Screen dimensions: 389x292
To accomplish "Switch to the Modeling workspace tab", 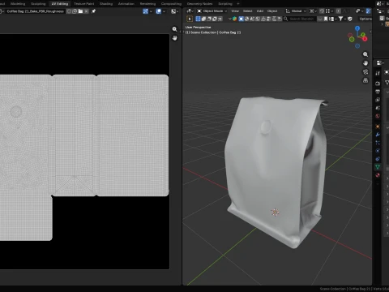I will pyautogui.click(x=18, y=4).
